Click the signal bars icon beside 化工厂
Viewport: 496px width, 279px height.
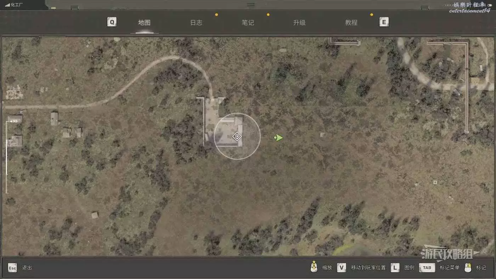point(7,5)
